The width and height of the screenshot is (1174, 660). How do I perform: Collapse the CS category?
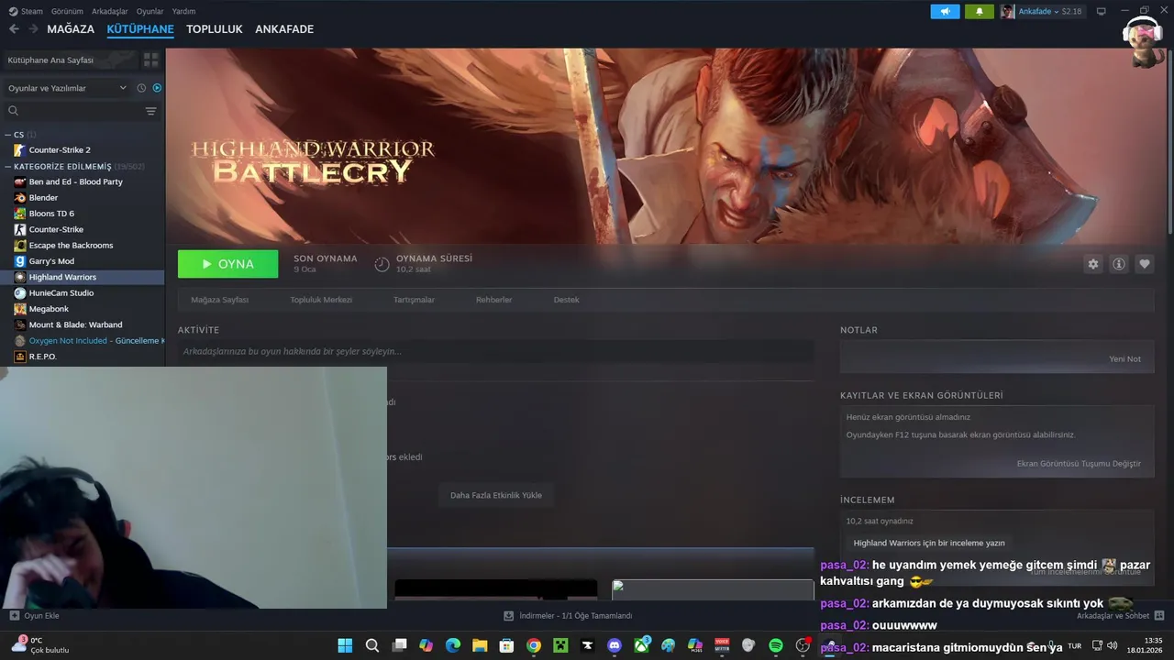(x=19, y=135)
